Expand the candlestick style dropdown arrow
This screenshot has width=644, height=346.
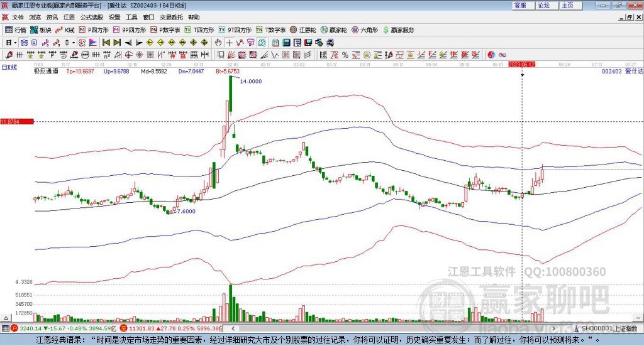coord(74,43)
